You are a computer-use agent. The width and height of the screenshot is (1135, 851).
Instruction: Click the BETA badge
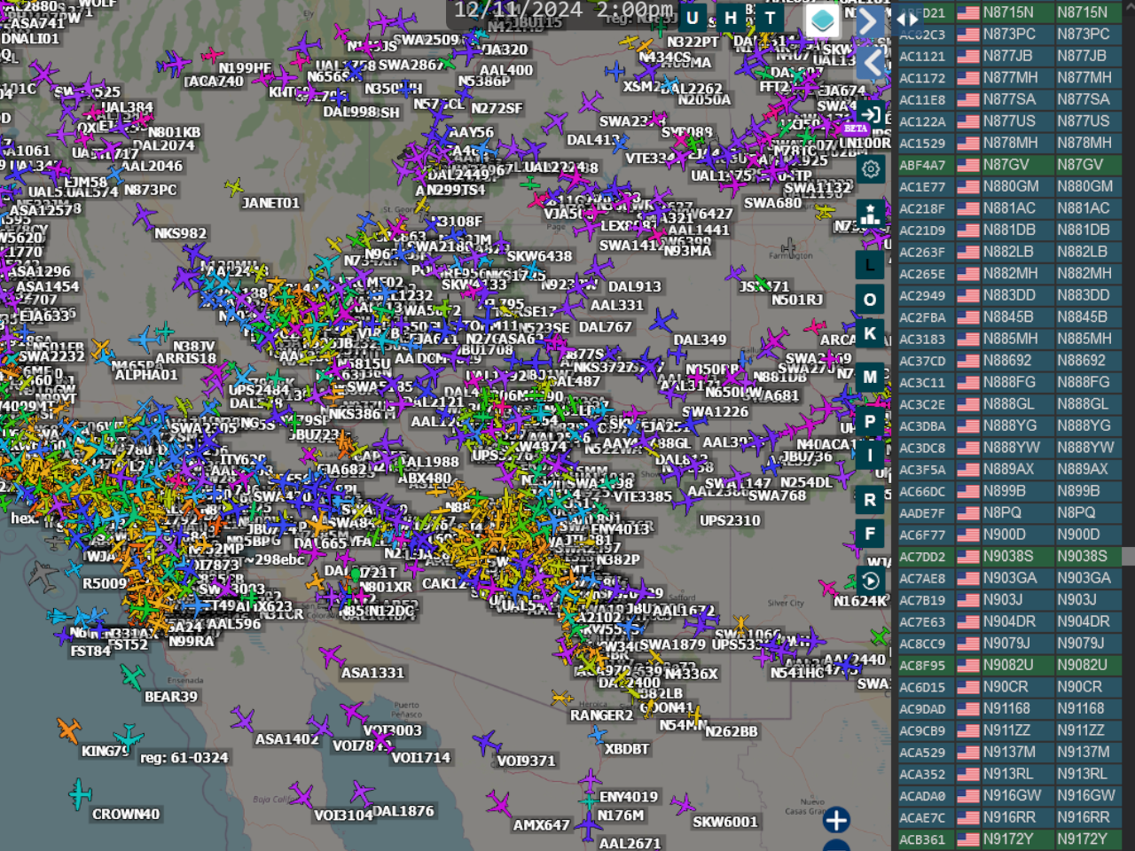coord(856,129)
